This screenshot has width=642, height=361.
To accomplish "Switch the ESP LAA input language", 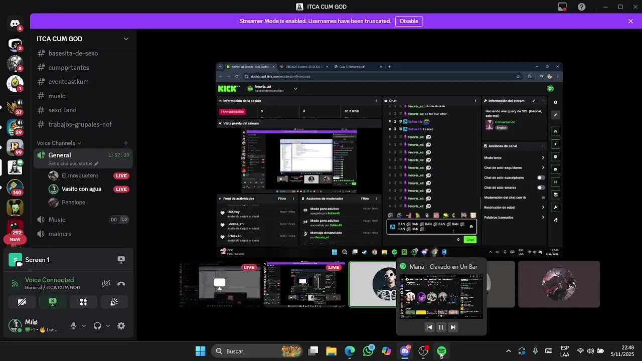I will (x=565, y=351).
